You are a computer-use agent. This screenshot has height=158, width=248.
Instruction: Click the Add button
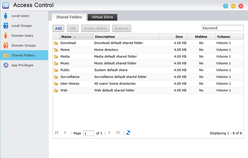[x=58, y=28]
